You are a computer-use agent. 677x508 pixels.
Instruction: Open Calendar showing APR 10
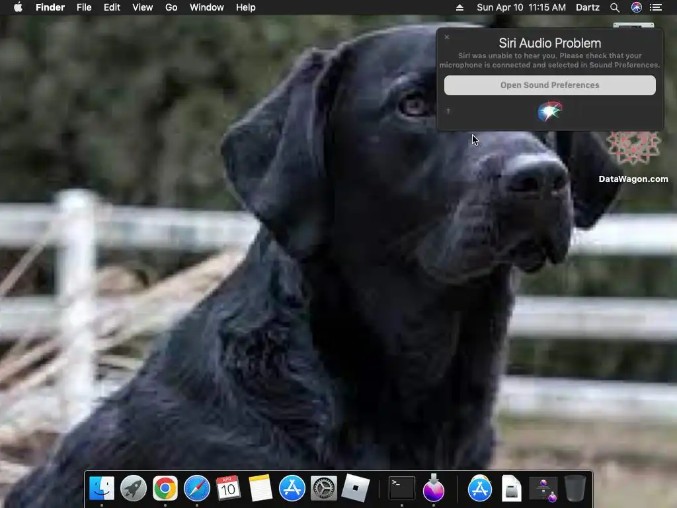pos(228,488)
